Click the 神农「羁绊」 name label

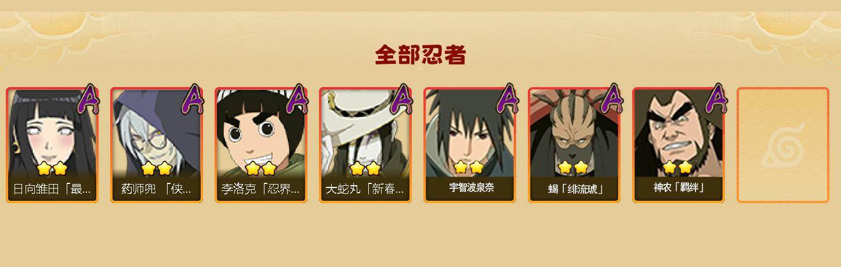(679, 188)
